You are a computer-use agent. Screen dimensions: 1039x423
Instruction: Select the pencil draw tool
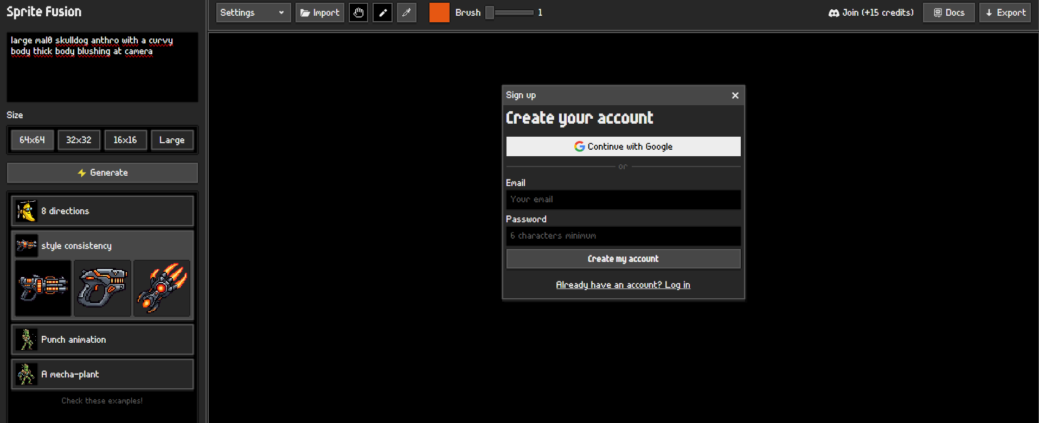click(383, 12)
